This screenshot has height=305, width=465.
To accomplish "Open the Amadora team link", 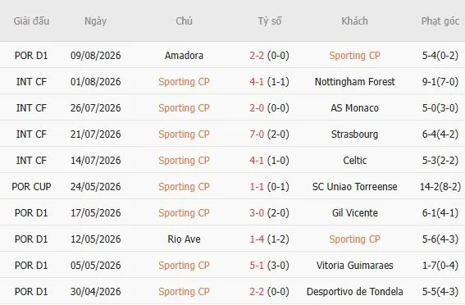I will point(185,56).
